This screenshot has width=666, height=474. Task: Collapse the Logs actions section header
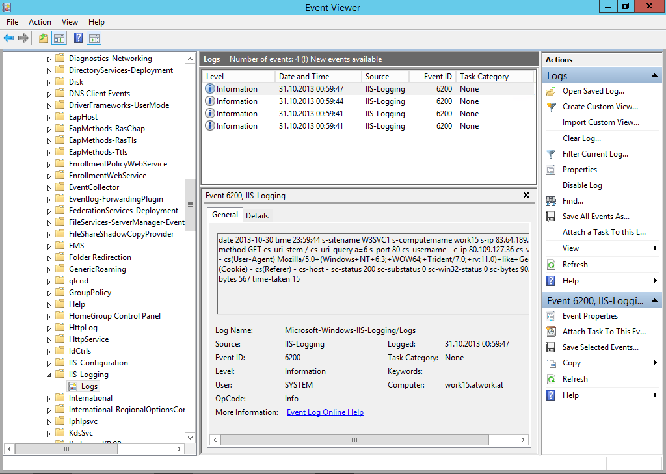(x=656, y=76)
